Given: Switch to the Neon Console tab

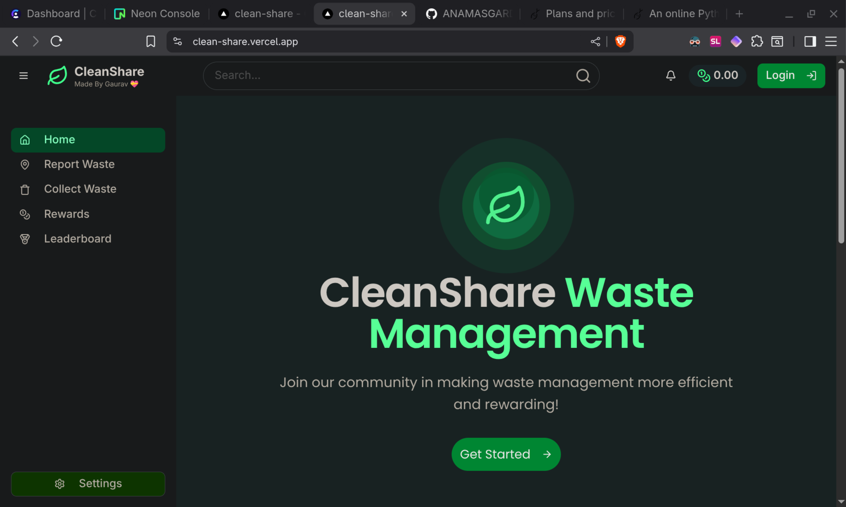Looking at the screenshot, I should coord(158,14).
